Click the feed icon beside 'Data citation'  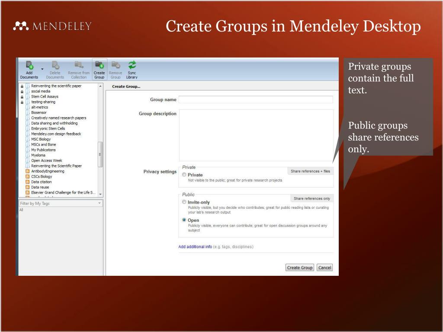(x=28, y=182)
